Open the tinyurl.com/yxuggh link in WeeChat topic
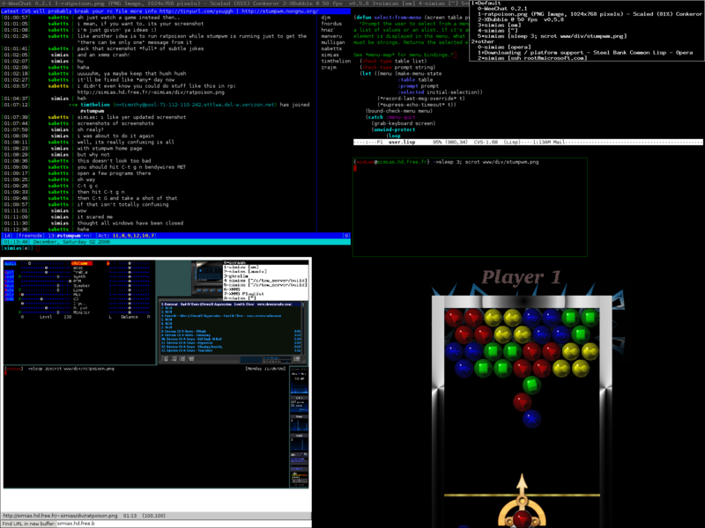The width and height of the screenshot is (705, 528). click(x=197, y=11)
